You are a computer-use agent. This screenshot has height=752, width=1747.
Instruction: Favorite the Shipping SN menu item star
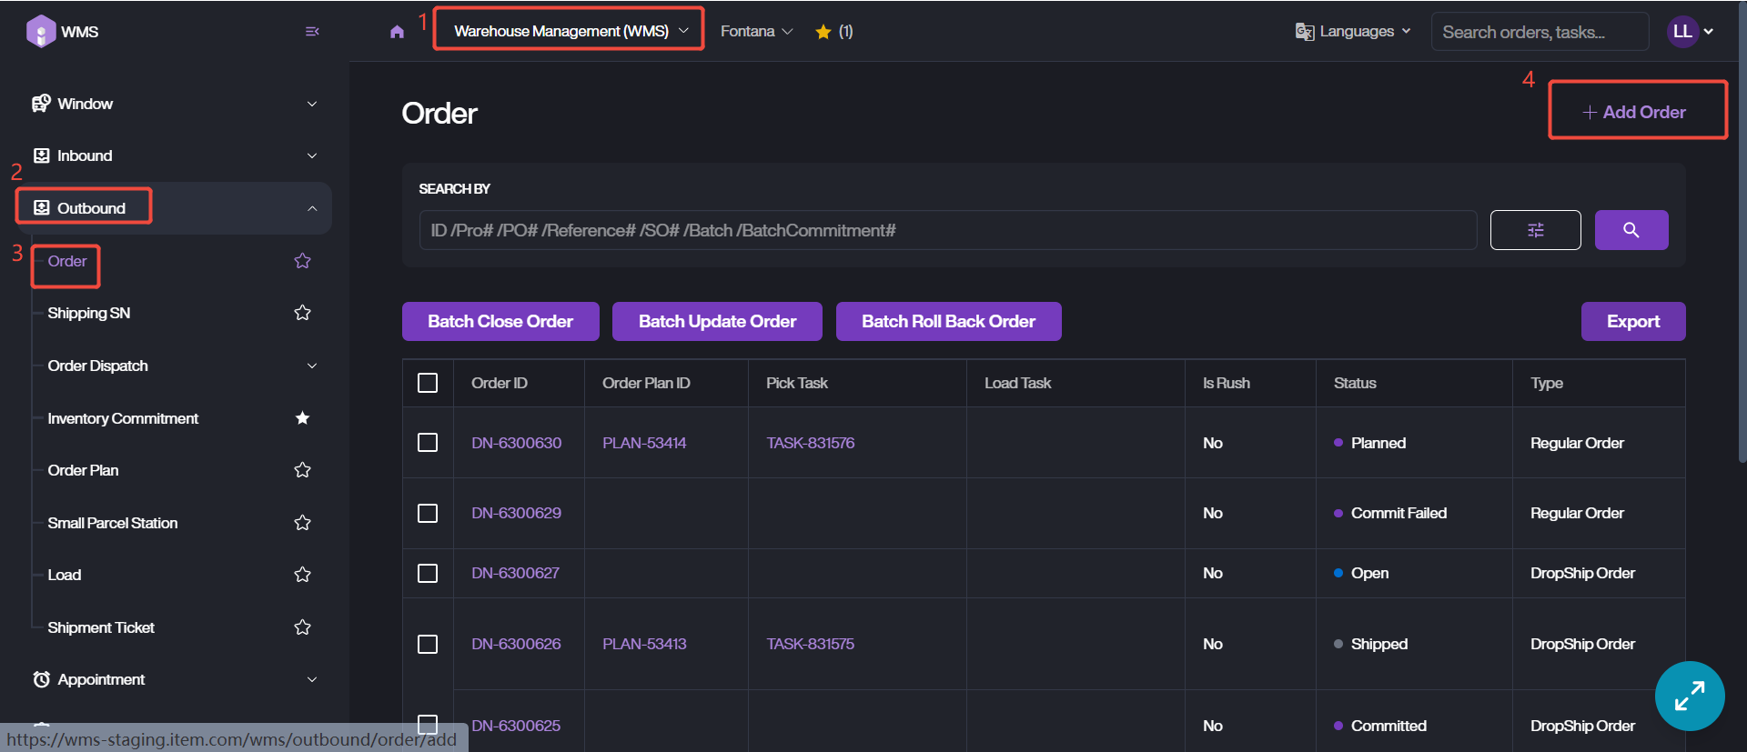[303, 313]
